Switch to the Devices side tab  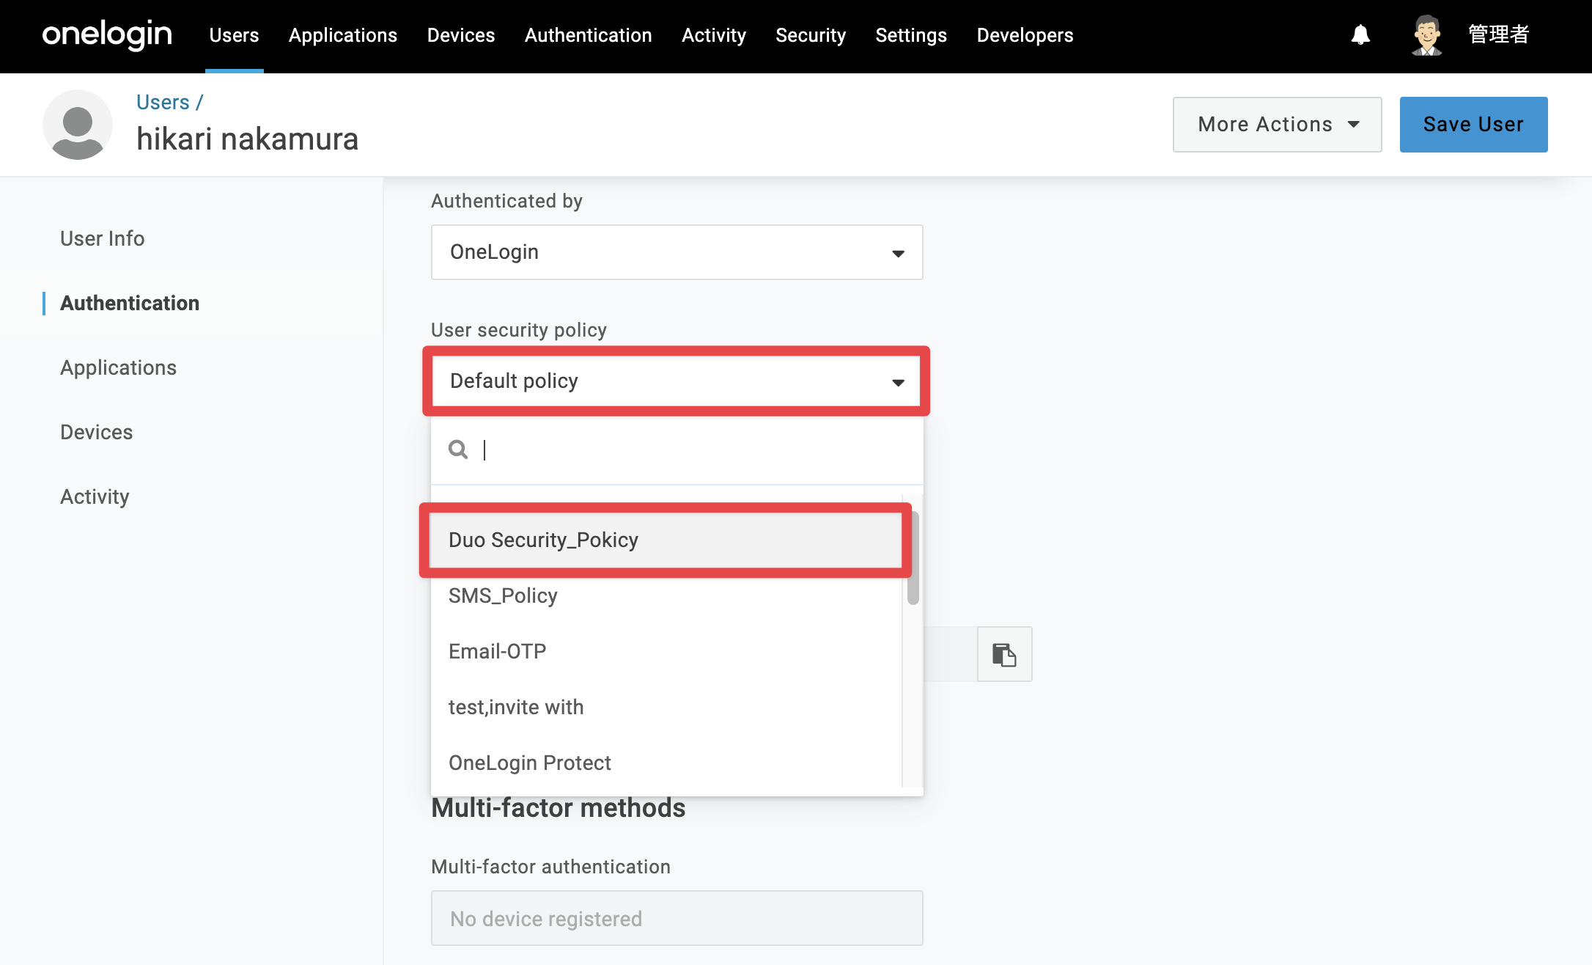click(97, 432)
